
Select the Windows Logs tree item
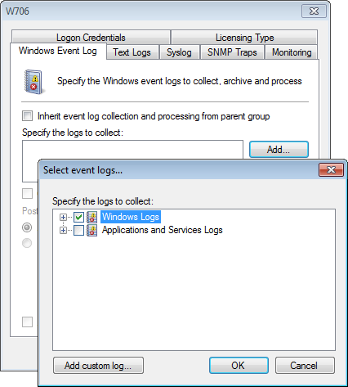pyautogui.click(x=131, y=217)
